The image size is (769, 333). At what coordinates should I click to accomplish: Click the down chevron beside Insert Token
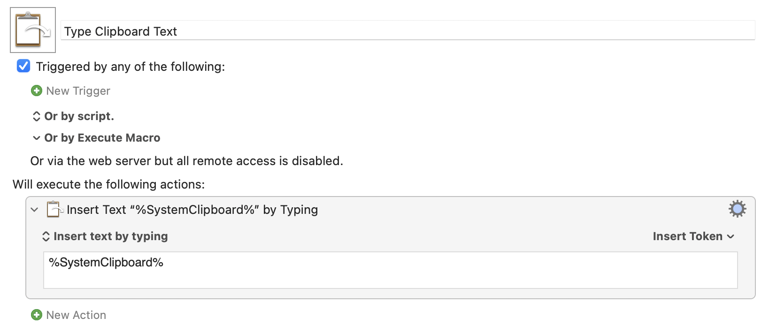point(731,236)
